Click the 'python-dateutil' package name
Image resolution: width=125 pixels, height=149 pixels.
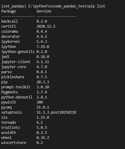[17, 97]
